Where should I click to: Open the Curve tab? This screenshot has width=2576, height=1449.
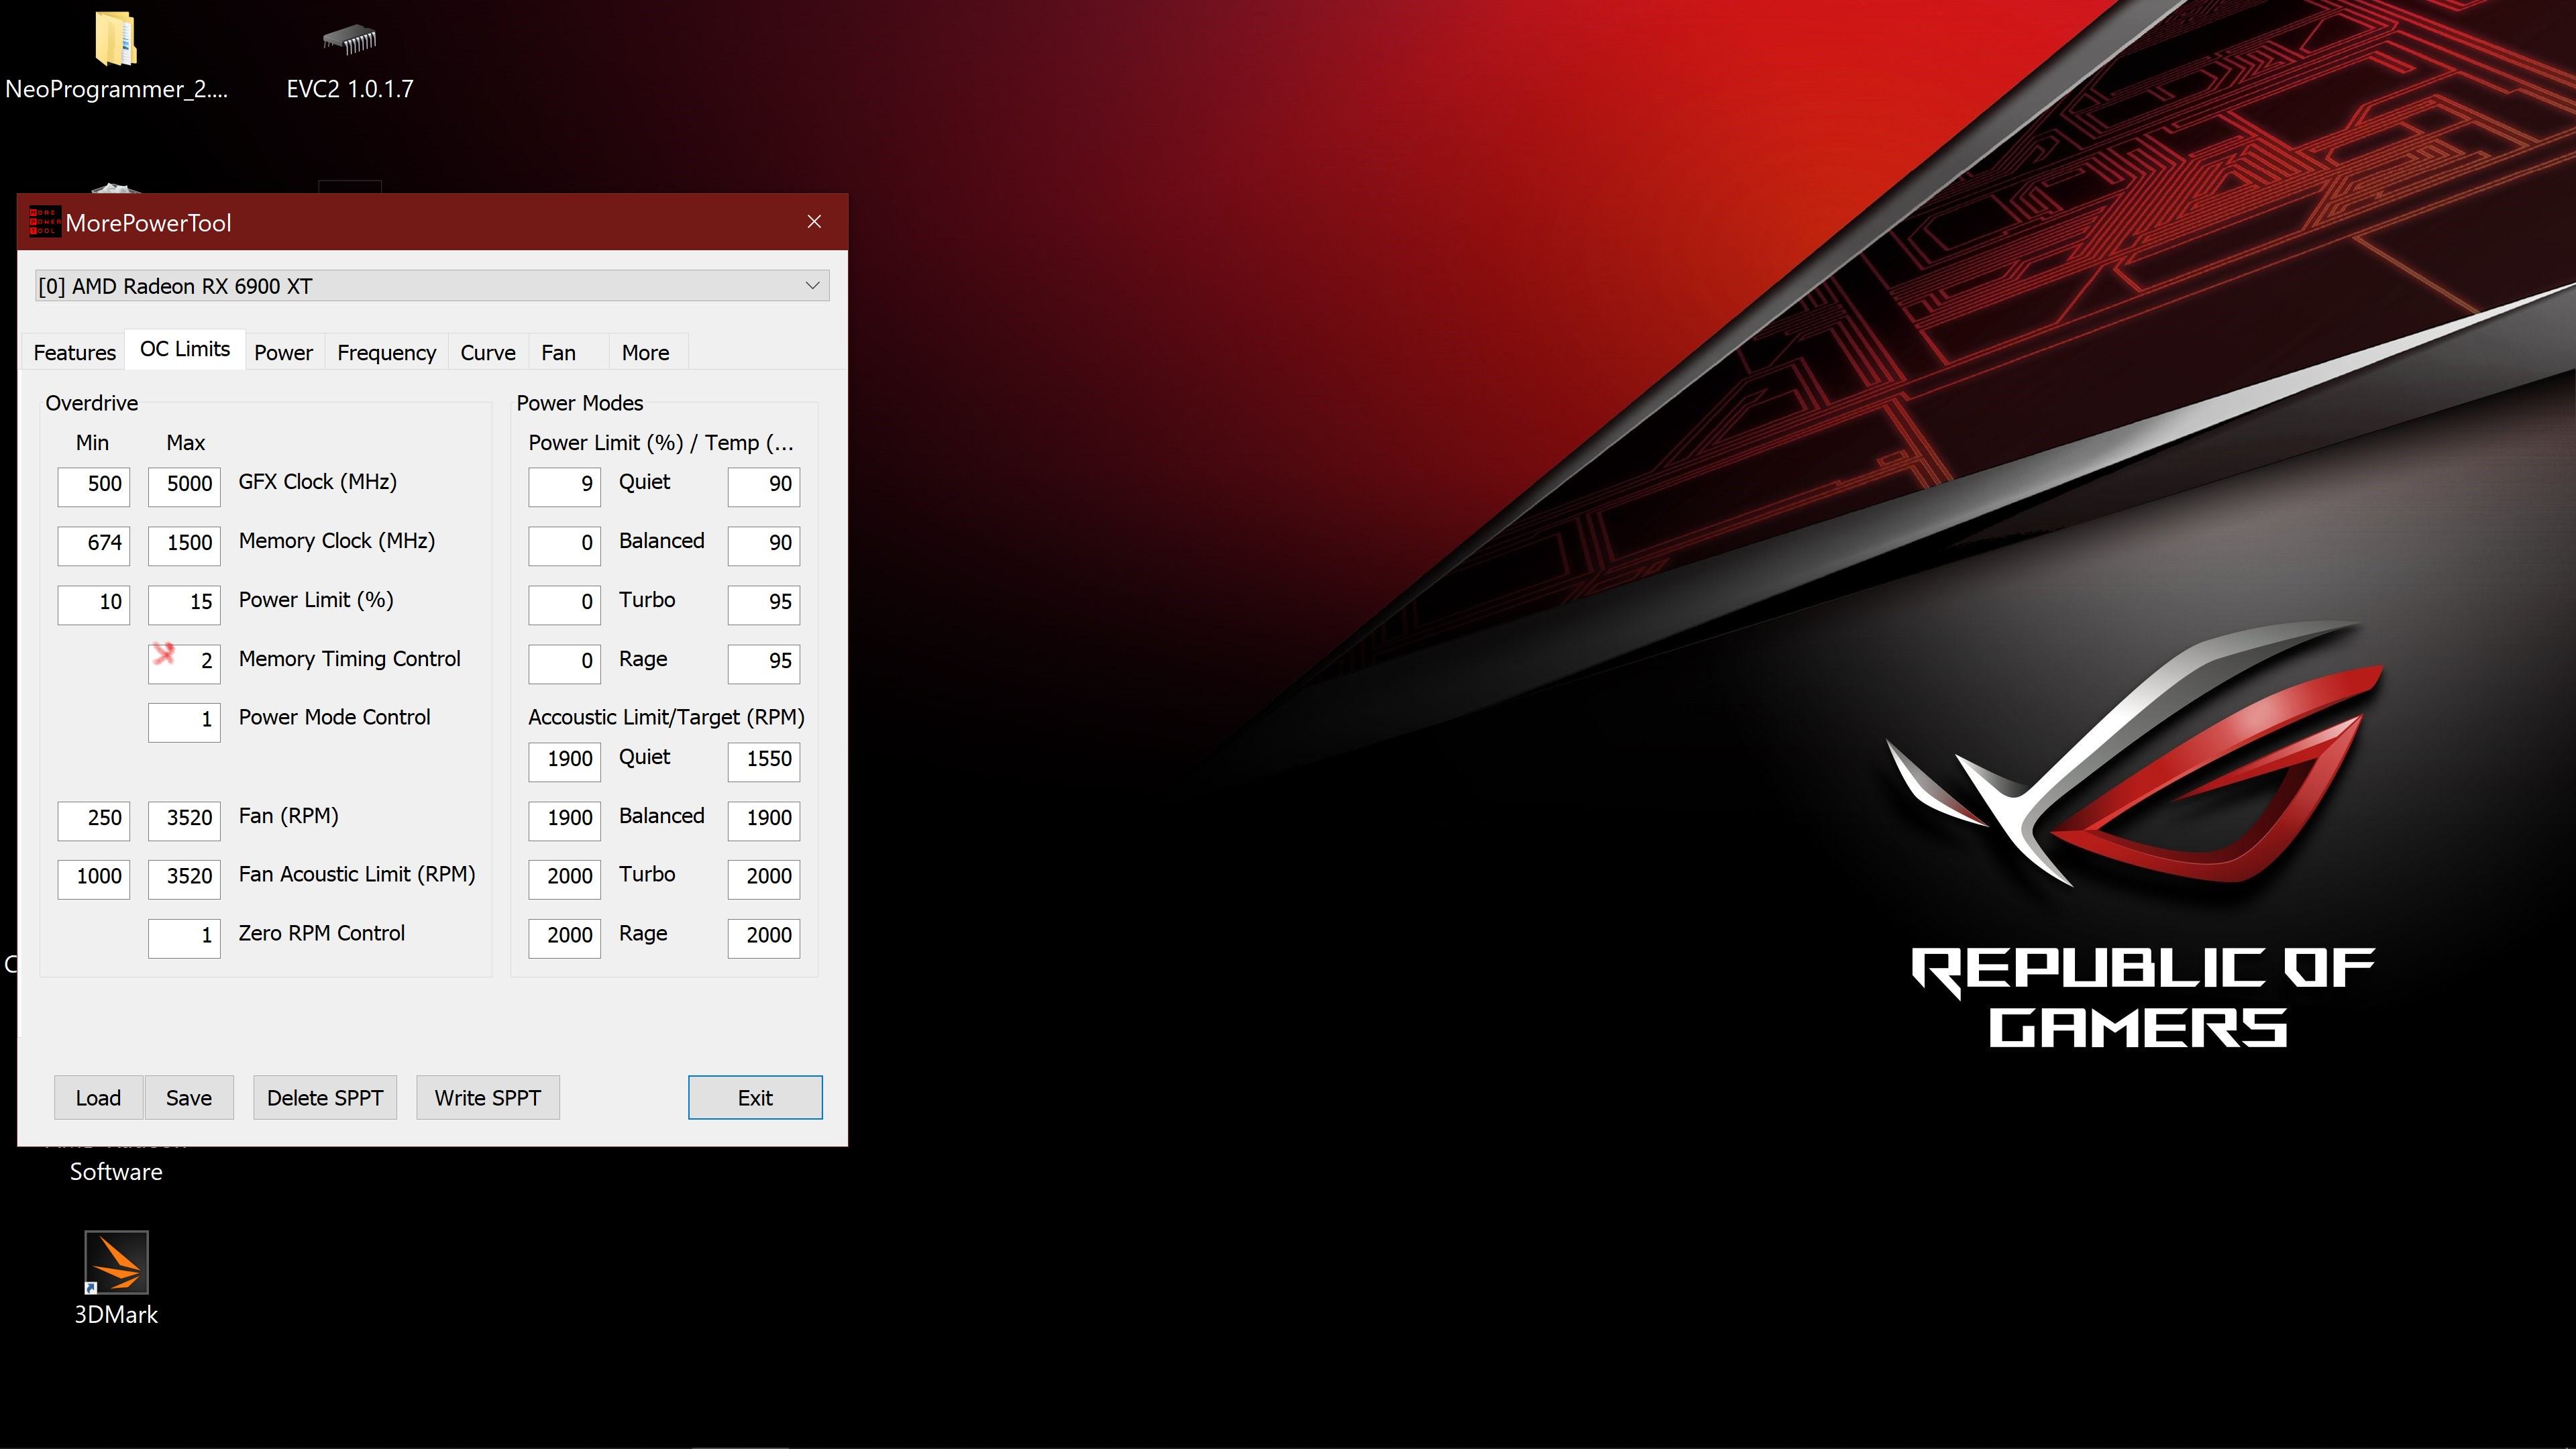pyautogui.click(x=488, y=353)
